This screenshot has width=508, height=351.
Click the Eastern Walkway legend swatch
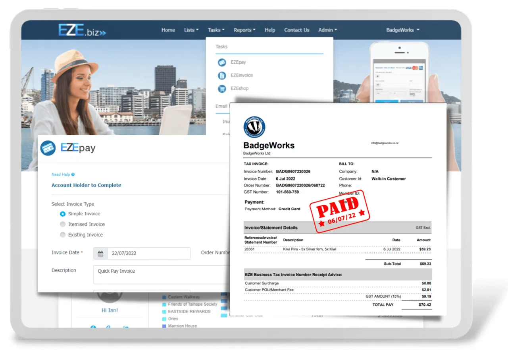click(164, 297)
